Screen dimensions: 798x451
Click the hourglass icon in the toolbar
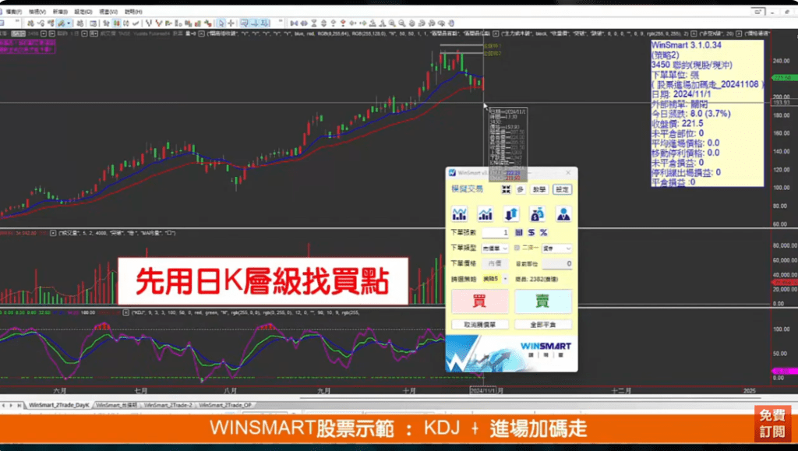(x=313, y=23)
